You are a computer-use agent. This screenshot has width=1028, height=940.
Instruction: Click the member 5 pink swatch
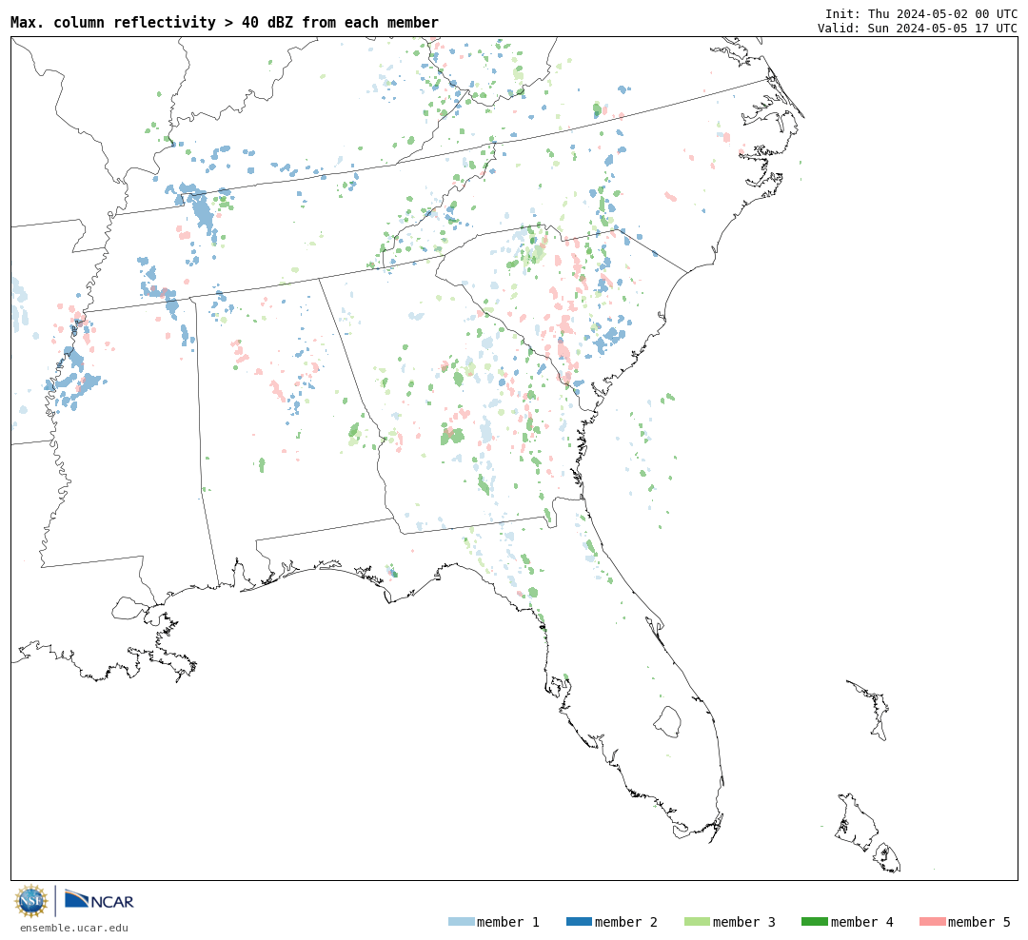pos(932,922)
